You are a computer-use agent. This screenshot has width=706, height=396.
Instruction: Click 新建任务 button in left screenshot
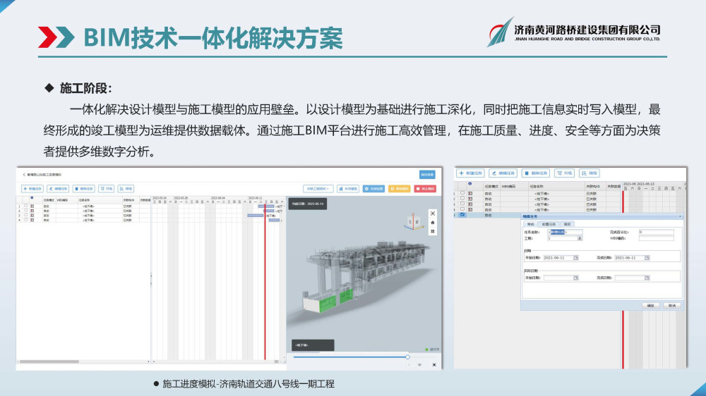tap(32, 189)
